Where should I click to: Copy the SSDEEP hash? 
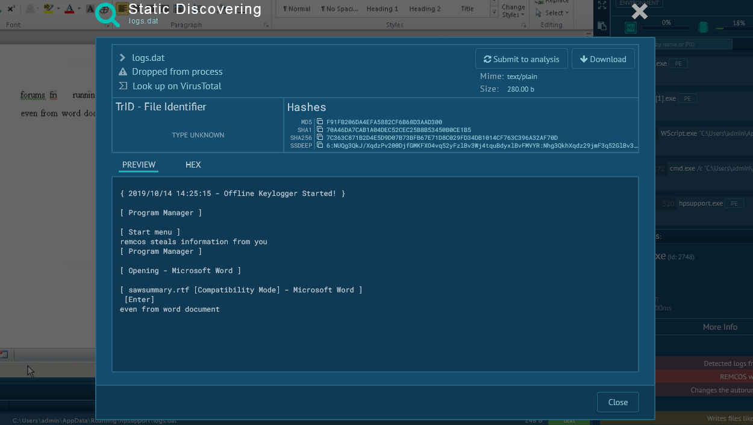tap(320, 146)
